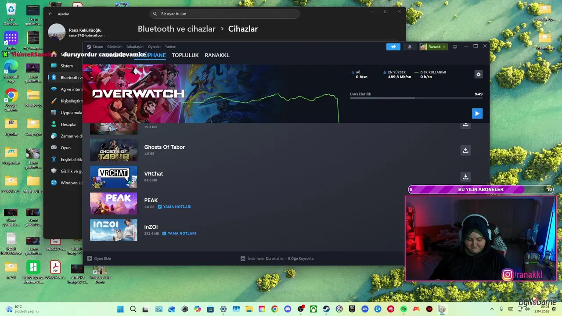Open Sistem in Settings sidebar
The width and height of the screenshot is (562, 316).
click(66, 66)
